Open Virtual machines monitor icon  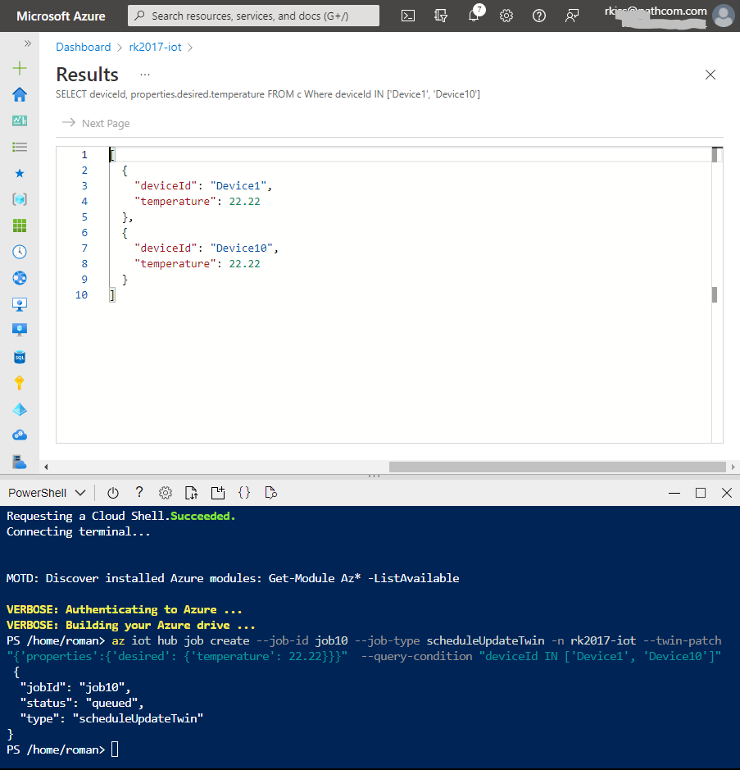pyautogui.click(x=20, y=304)
